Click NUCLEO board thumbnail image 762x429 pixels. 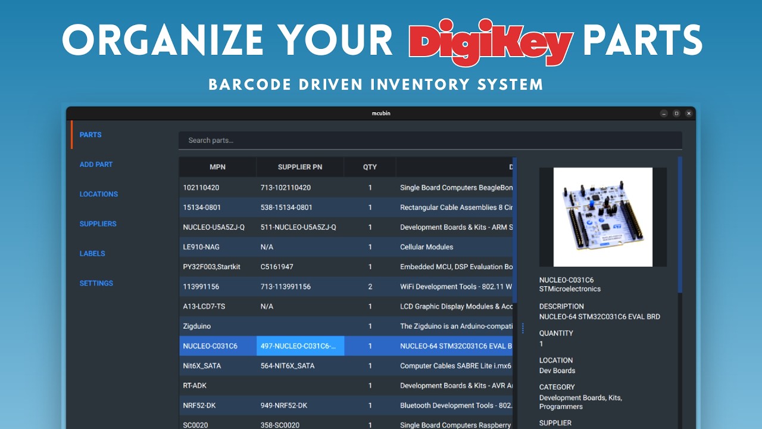(603, 217)
